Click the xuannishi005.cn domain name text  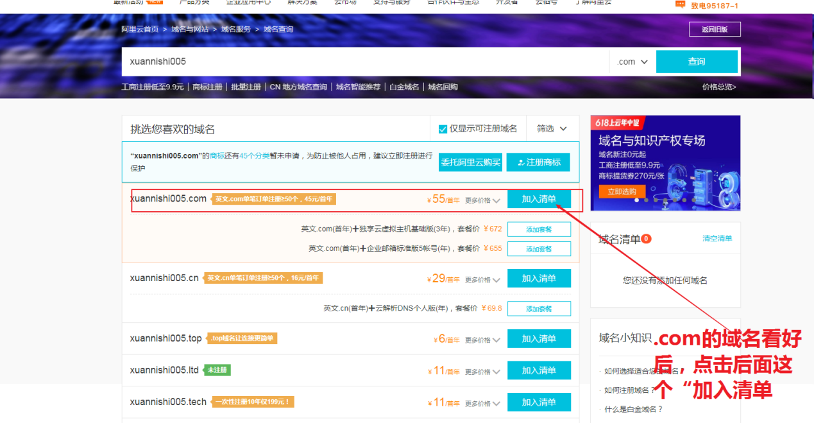[x=164, y=278]
